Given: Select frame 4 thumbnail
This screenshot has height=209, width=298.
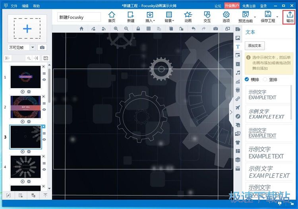Looking at the screenshot, I should point(25,166).
